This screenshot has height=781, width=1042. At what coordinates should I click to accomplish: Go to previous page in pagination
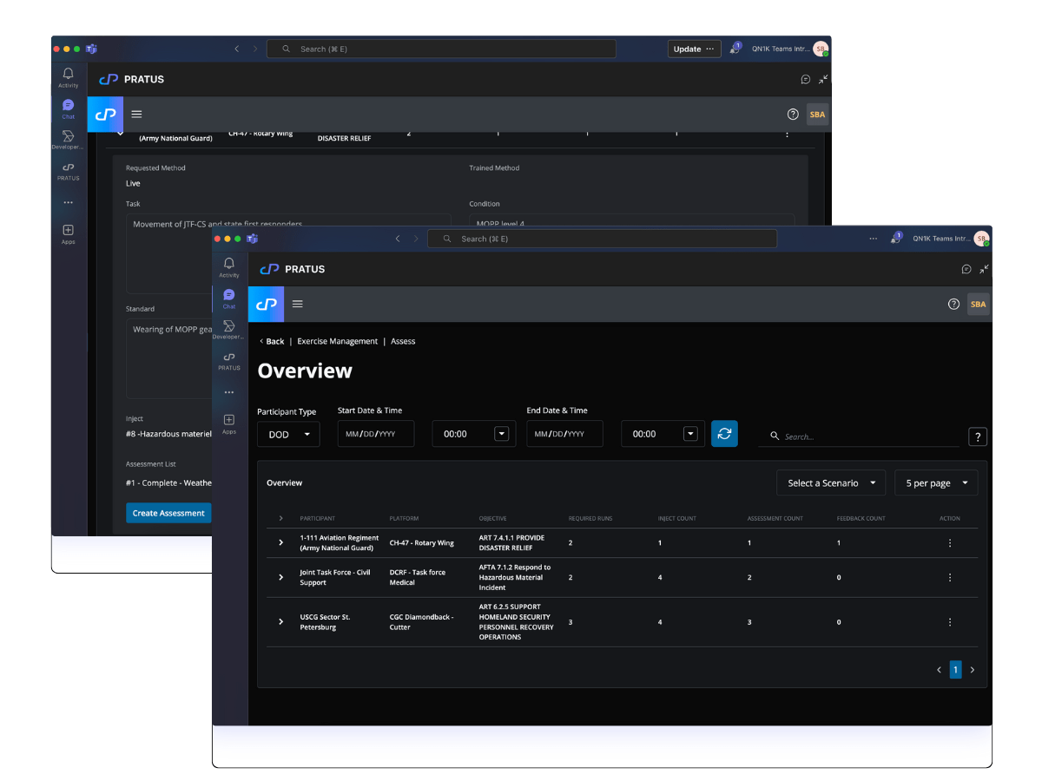[939, 670]
